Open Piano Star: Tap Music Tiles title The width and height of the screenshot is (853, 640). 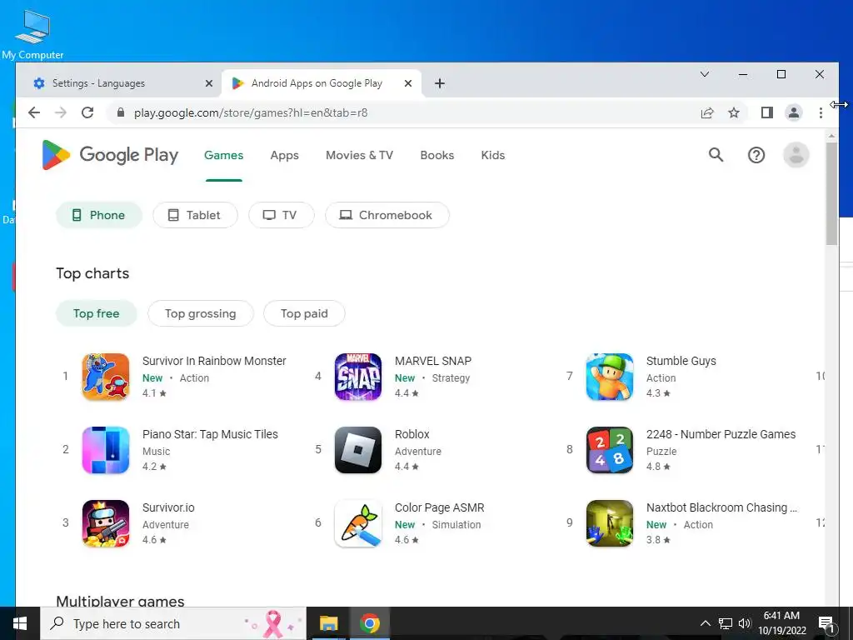coord(210,434)
